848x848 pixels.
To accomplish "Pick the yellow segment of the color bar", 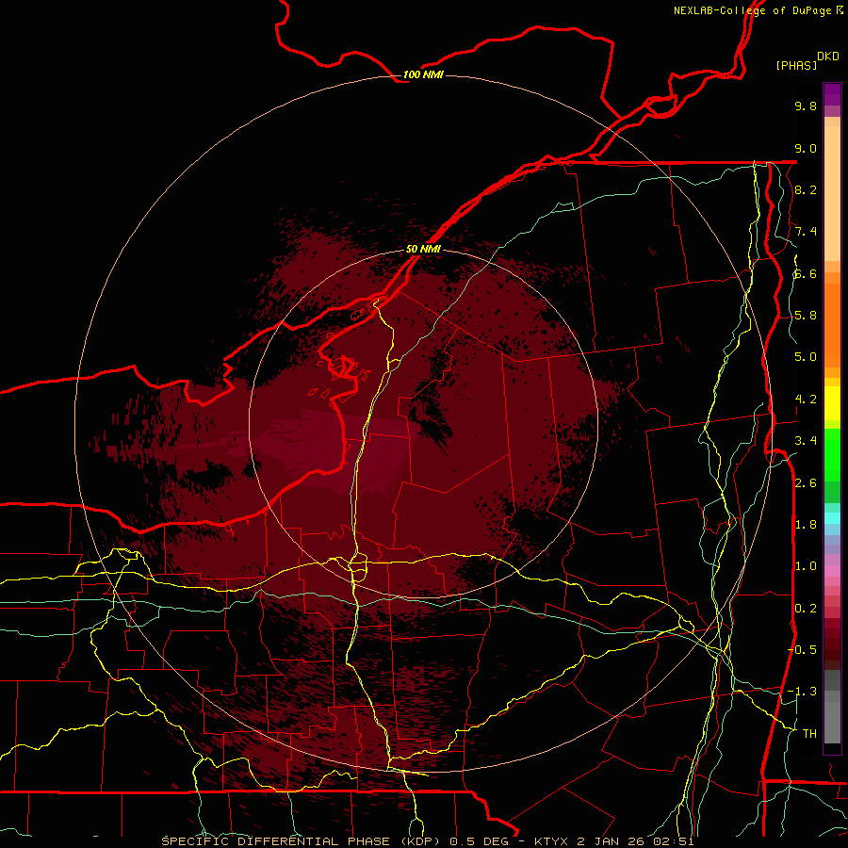I will tap(832, 403).
